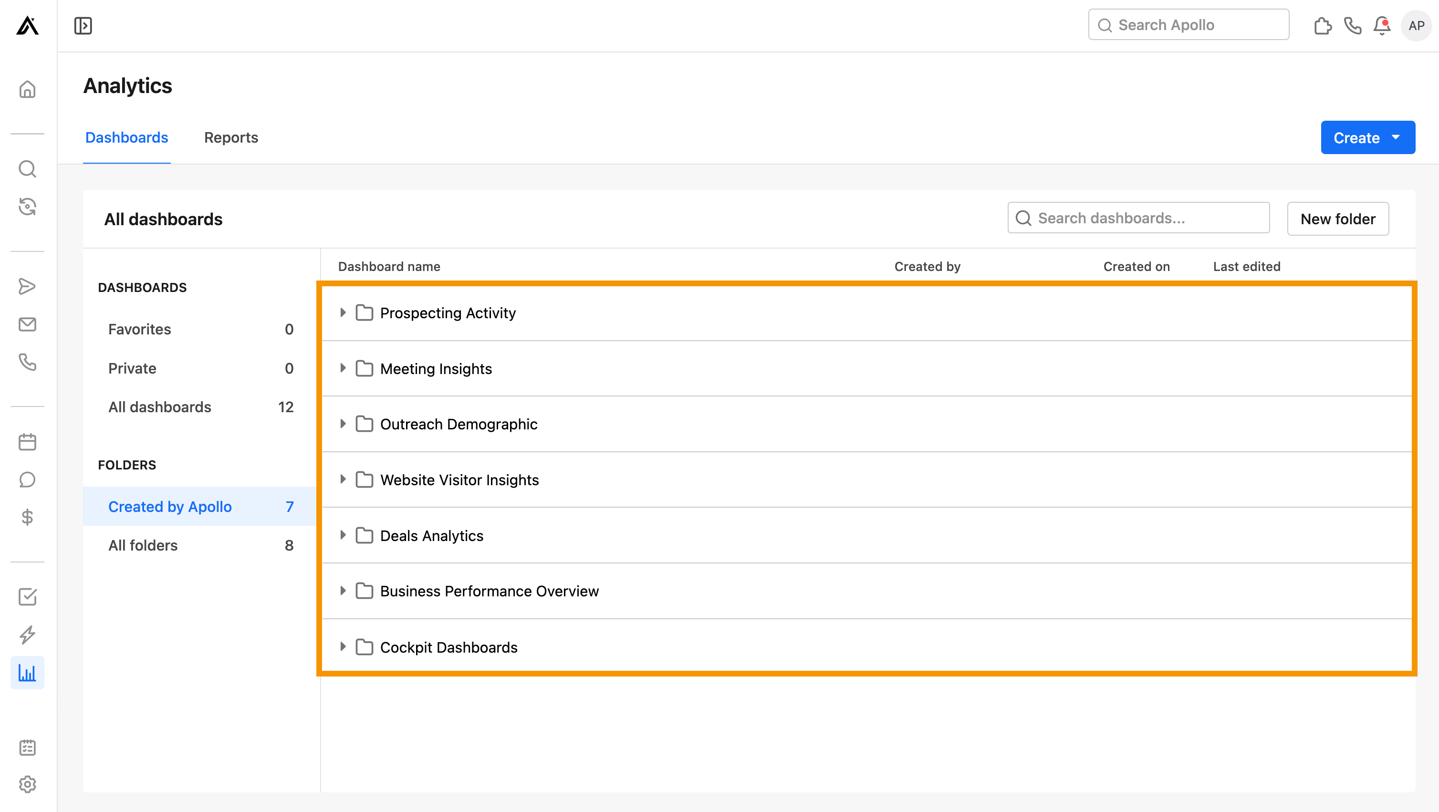Expand the Website Visitor Insights folder arrow
The width and height of the screenshot is (1439, 812).
(343, 479)
